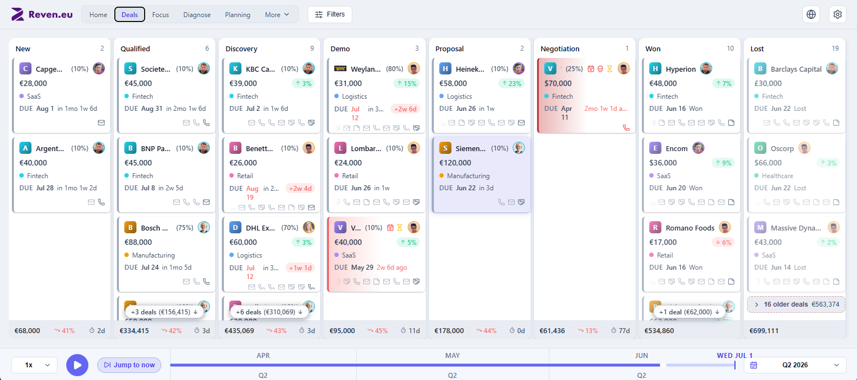Open the Siemens €120,000 deal card
The image size is (857, 380).
coord(481,175)
